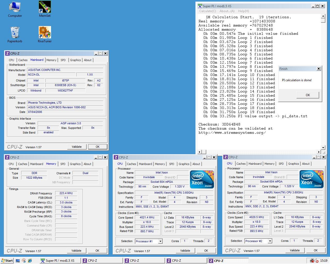The height and width of the screenshot is (264, 330).
Task: Click the LPCIO field showing W83627THF
Action: click(x=65, y=90)
